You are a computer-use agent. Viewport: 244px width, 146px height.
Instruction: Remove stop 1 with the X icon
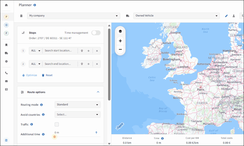97,51
